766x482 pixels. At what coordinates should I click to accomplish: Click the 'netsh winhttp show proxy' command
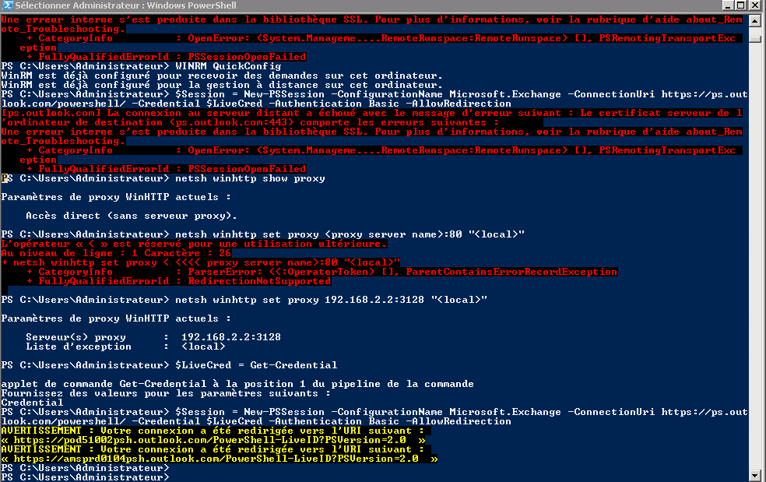point(251,178)
